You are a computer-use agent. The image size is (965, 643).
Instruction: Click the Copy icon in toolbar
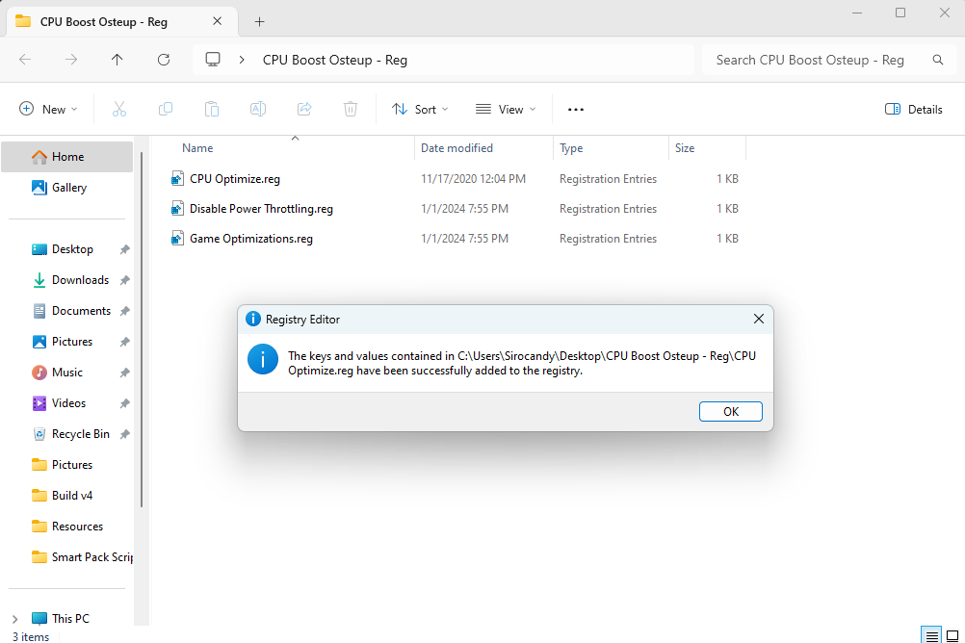tap(166, 110)
